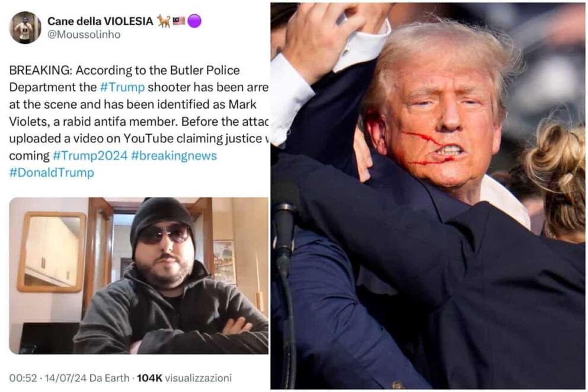Screen dimensions: 588x392
Task: Click the dog emoji beside the display name
Action: pos(164,21)
